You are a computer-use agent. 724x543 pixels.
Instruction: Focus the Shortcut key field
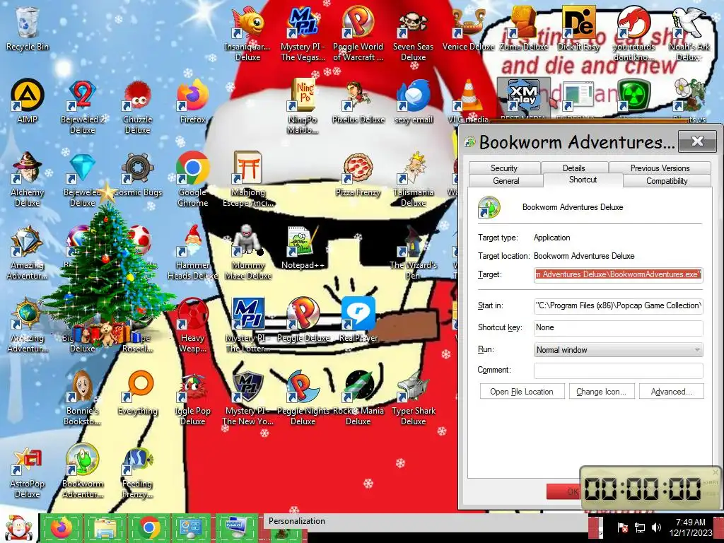(x=618, y=327)
